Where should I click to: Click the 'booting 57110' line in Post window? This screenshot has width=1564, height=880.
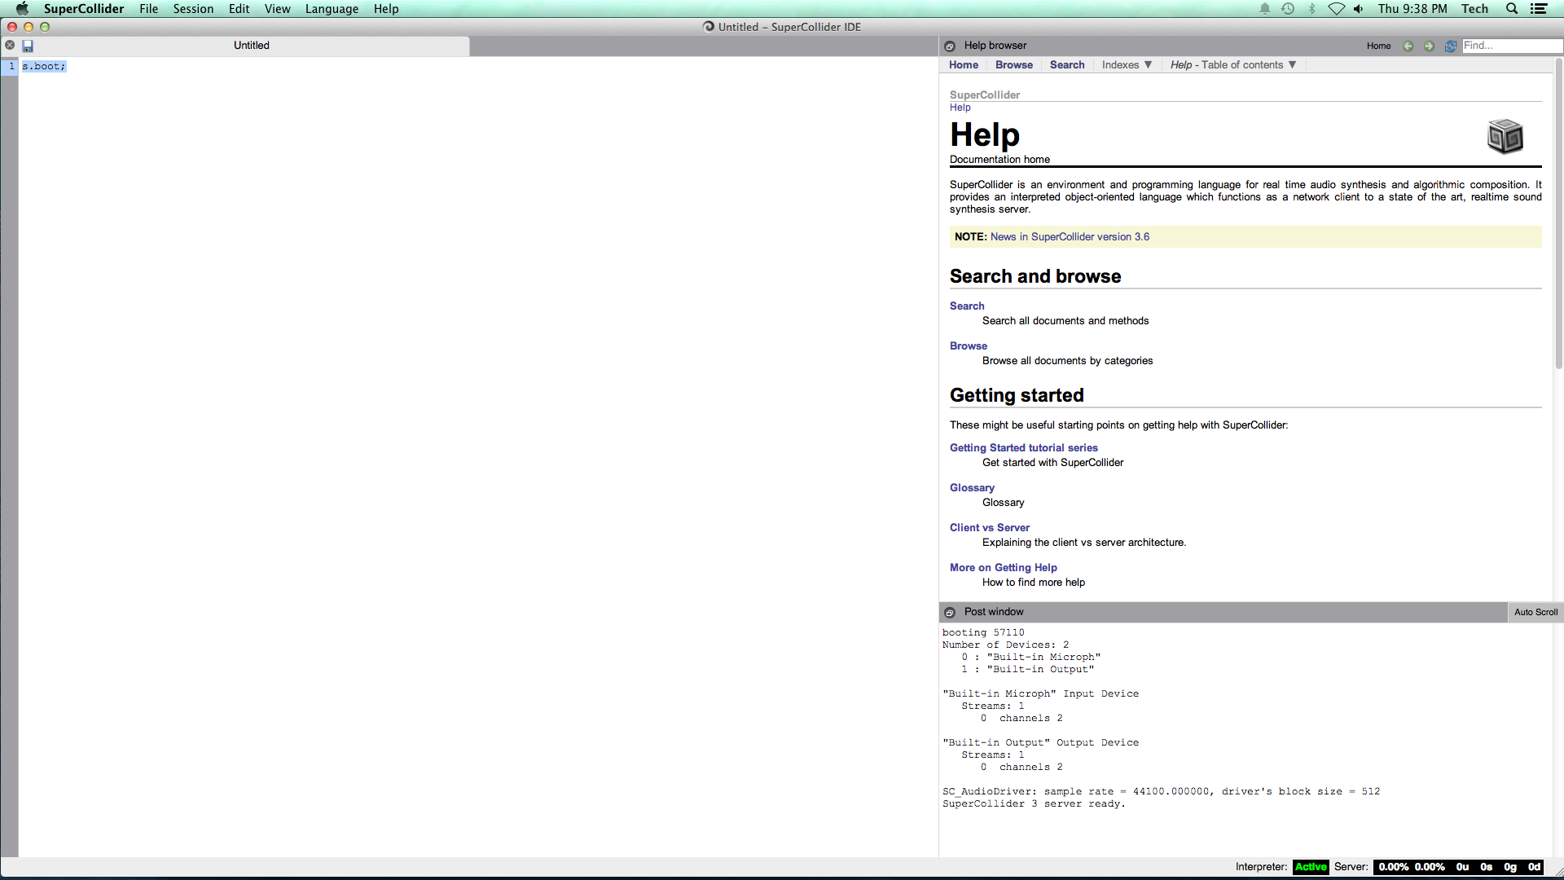tap(983, 633)
